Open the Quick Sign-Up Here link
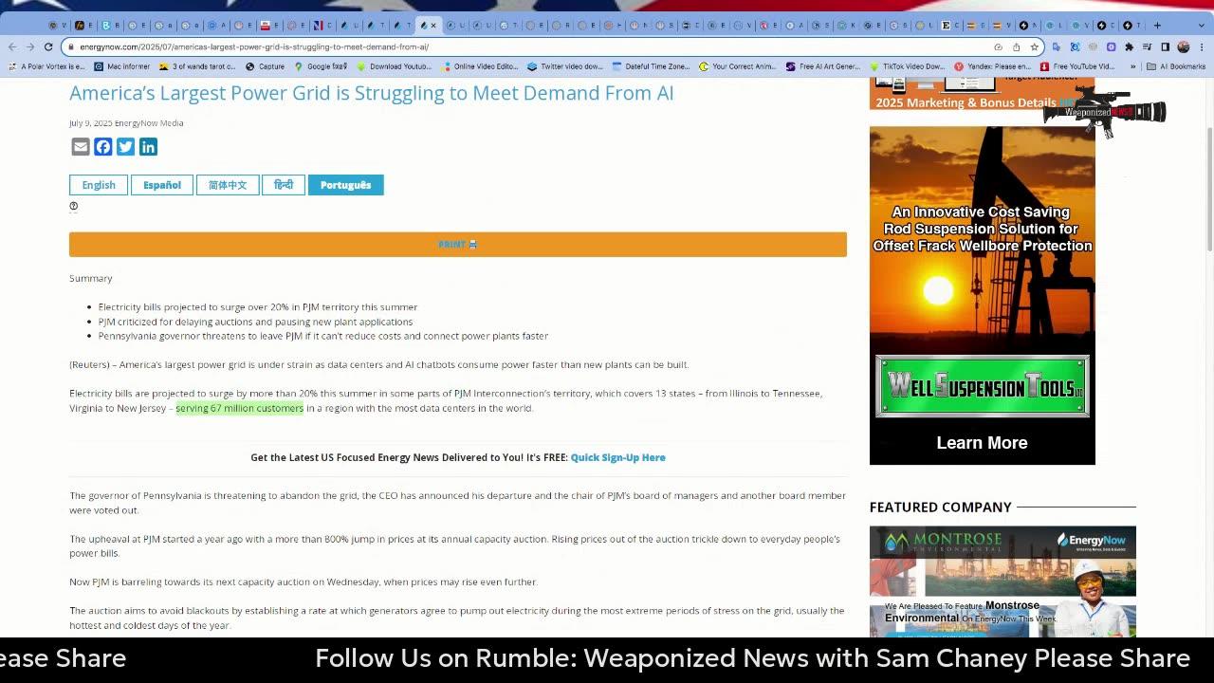 [618, 457]
